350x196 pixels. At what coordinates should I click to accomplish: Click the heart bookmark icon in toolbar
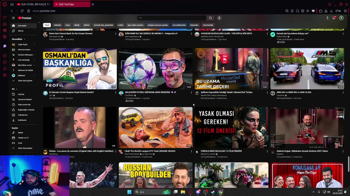coord(313,11)
